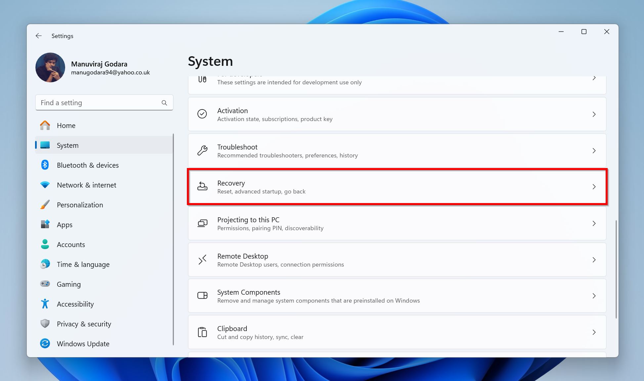
Task: Select the Personalization sidebar item
Action: coord(80,205)
